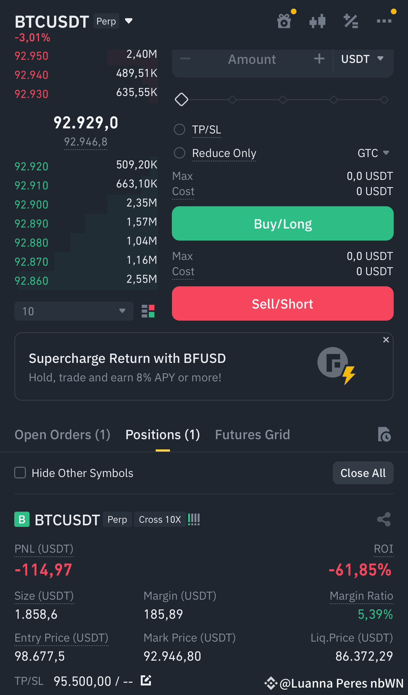Open order history clock icon

click(x=384, y=434)
